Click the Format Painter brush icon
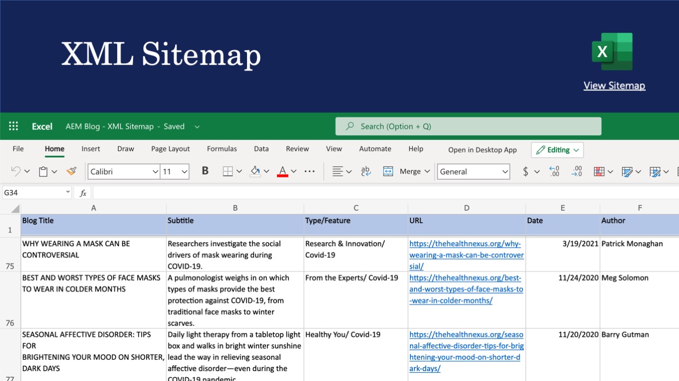679x381 pixels. pyautogui.click(x=71, y=171)
